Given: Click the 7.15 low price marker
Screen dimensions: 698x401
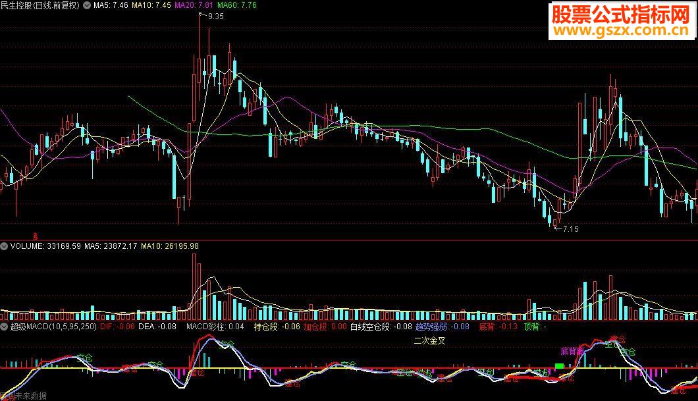Looking at the screenshot, I should pos(571,228).
